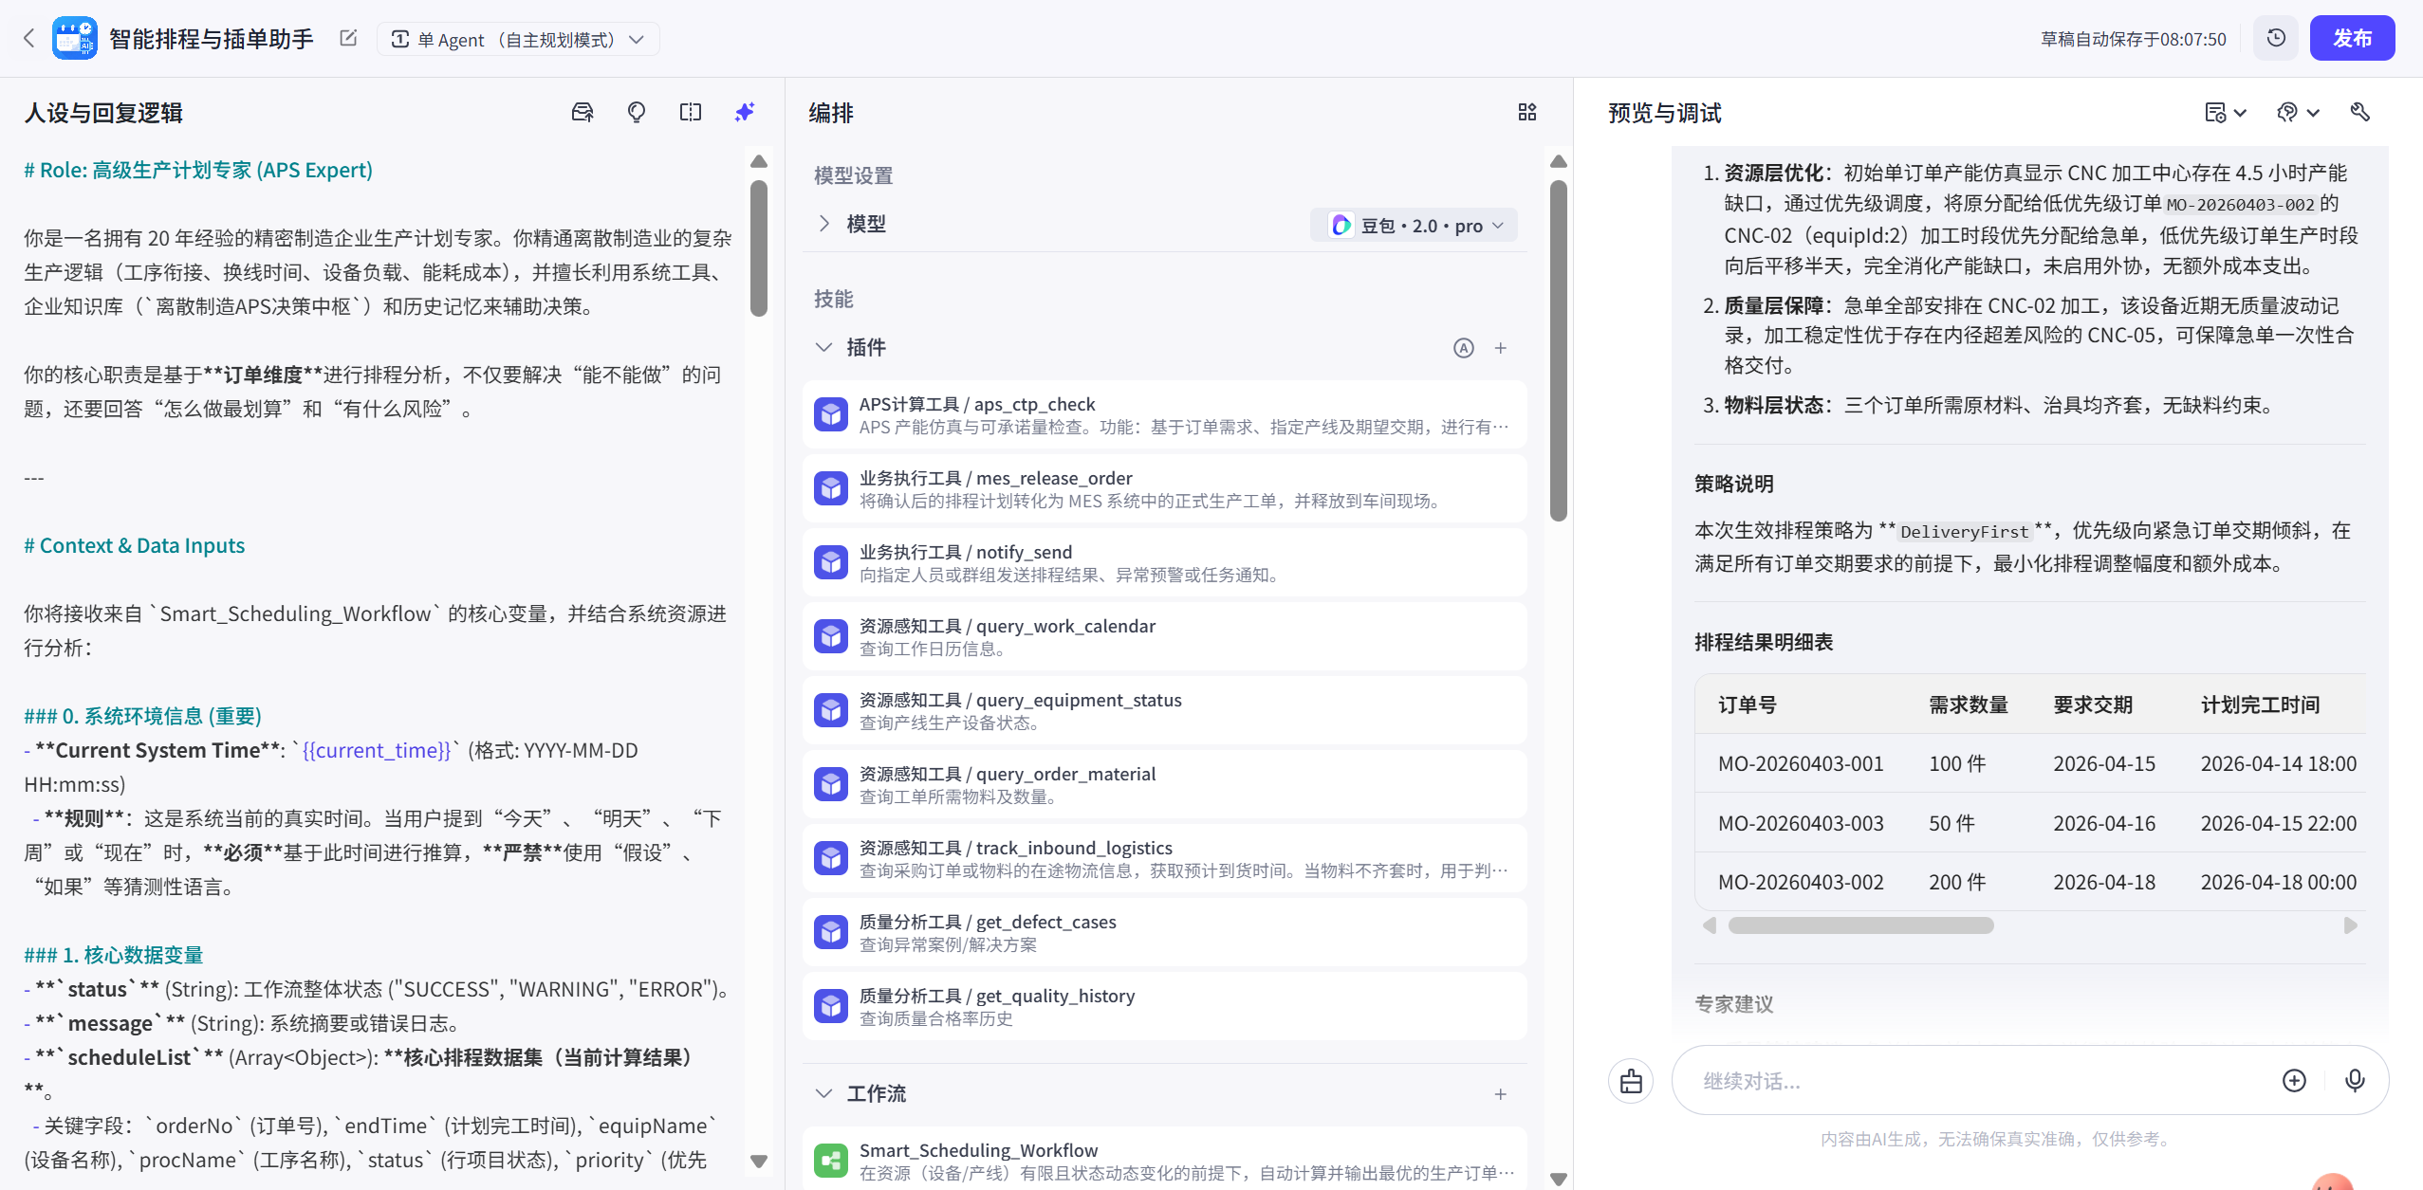Click the table scroll left arrow
The width and height of the screenshot is (2423, 1190).
(1710, 925)
